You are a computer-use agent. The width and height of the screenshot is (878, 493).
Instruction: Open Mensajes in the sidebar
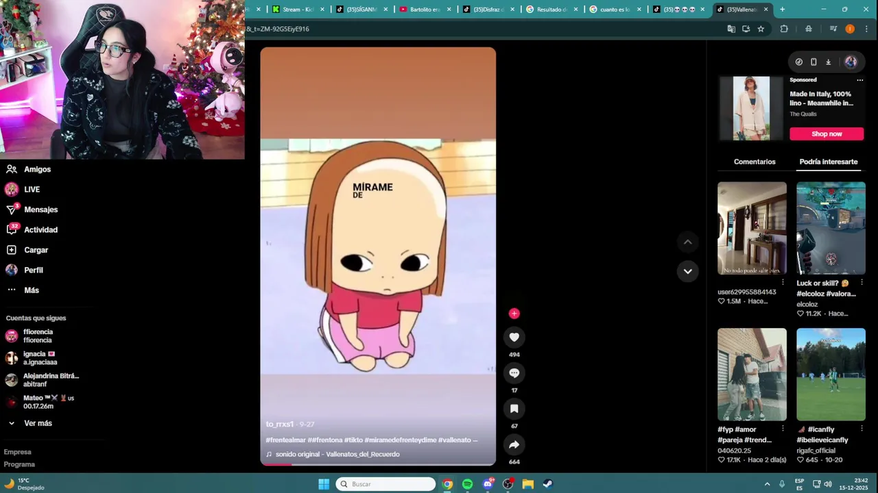pos(32,210)
